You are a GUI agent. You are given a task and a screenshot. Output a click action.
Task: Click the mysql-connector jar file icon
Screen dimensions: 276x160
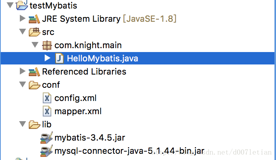[x=47, y=151]
